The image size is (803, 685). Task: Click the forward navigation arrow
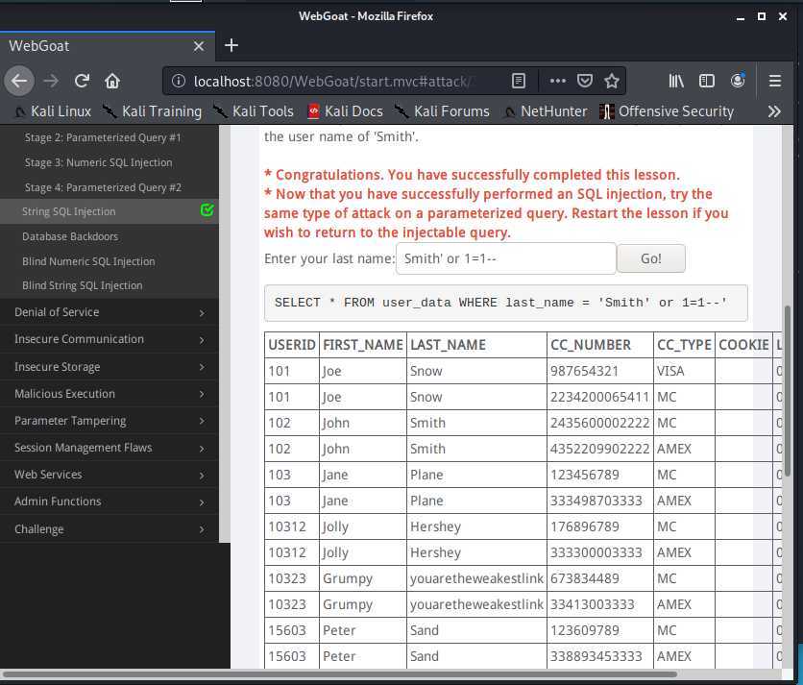click(51, 81)
